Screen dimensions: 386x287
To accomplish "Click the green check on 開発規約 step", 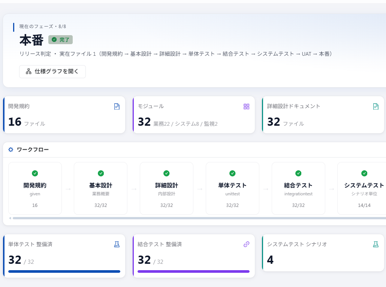I will click(x=35, y=173).
